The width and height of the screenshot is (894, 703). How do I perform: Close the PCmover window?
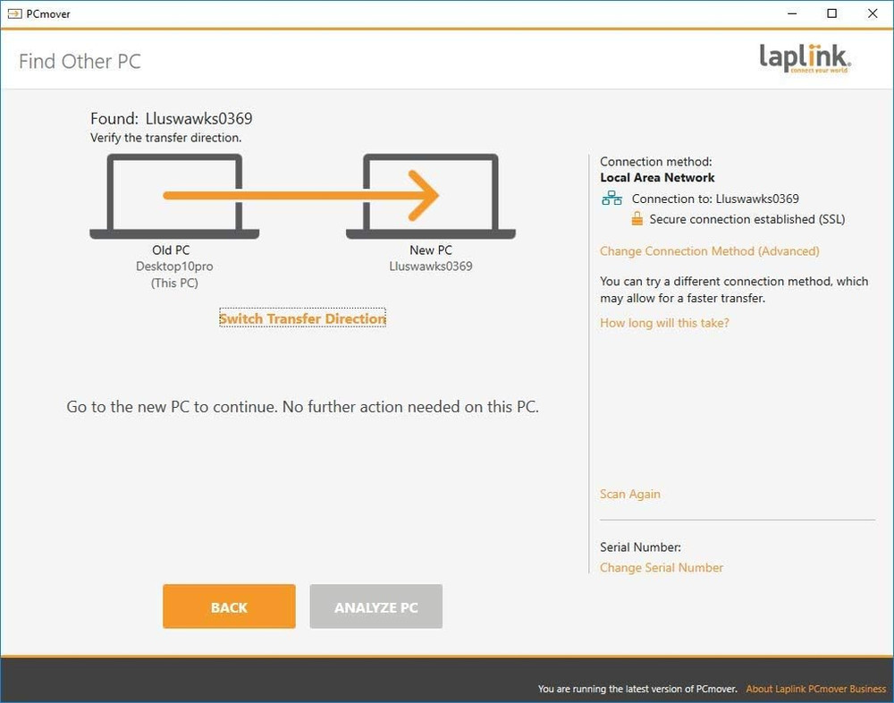coord(873,13)
